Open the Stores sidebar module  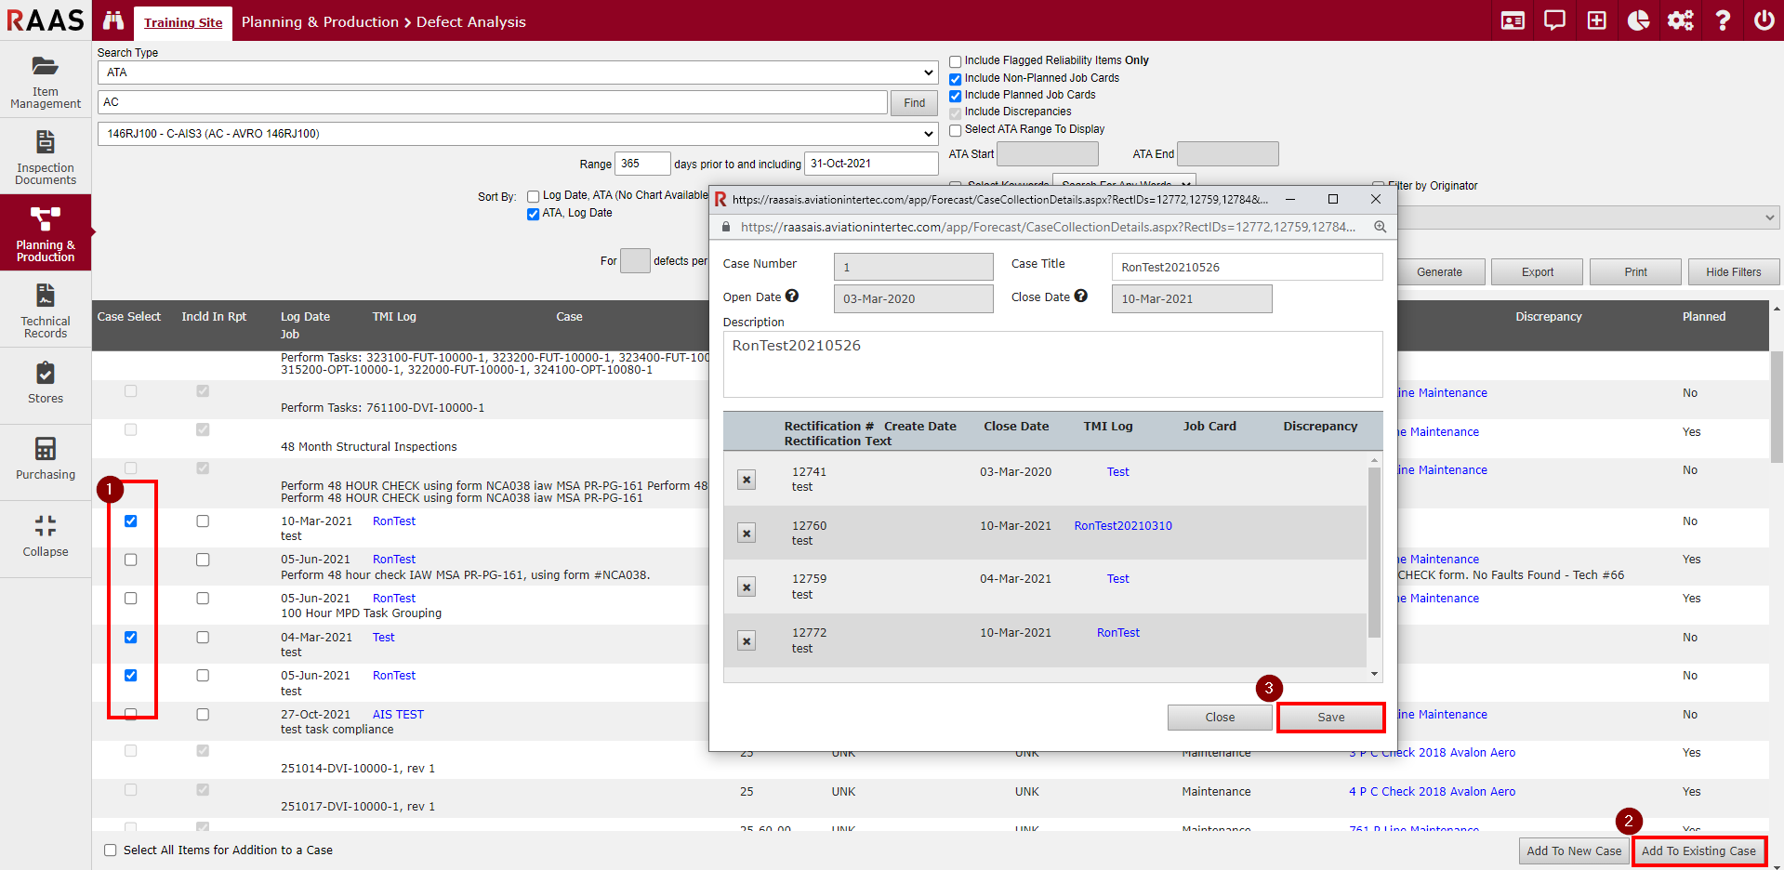pyautogui.click(x=46, y=385)
